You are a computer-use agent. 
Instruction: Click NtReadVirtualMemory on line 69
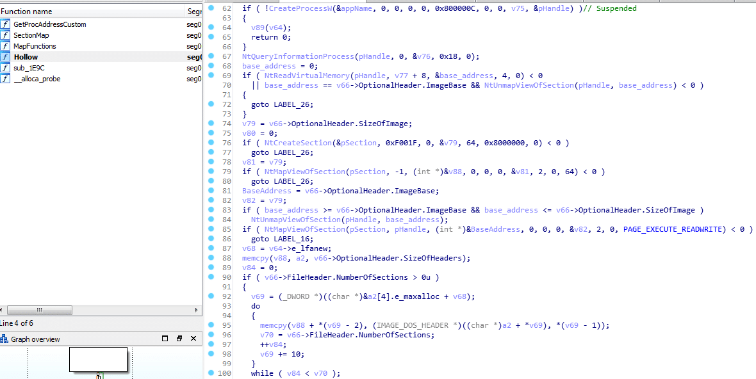coord(307,75)
